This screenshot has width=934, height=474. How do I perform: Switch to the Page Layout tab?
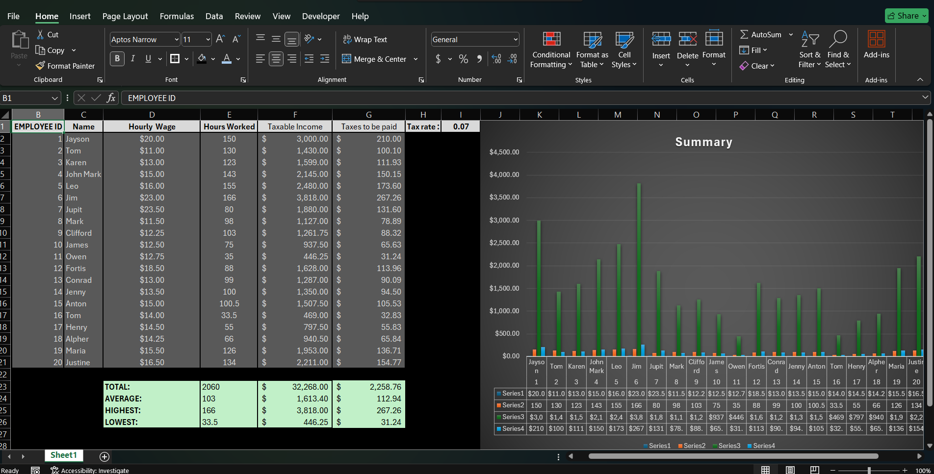pos(125,16)
